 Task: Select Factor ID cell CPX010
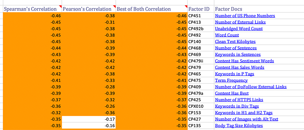click(x=201, y=106)
